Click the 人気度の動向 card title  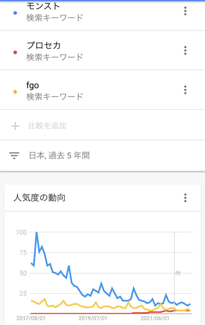coord(39,198)
